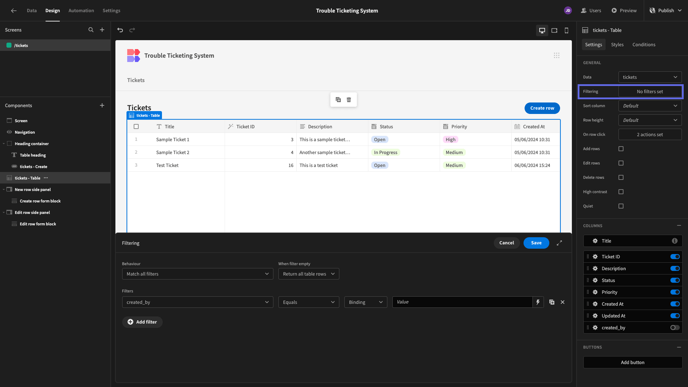Viewport: 688px width, 387px height.
Task: Switch to mobile preview icon
Action: [x=567, y=30]
